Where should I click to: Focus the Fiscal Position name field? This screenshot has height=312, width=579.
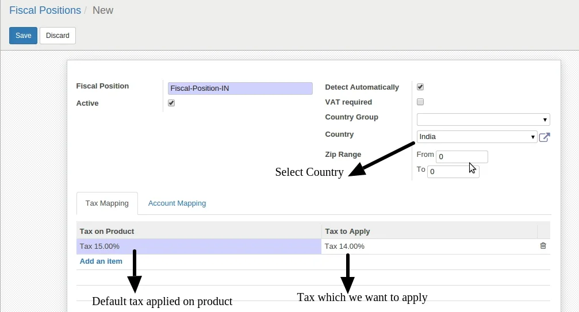240,88
